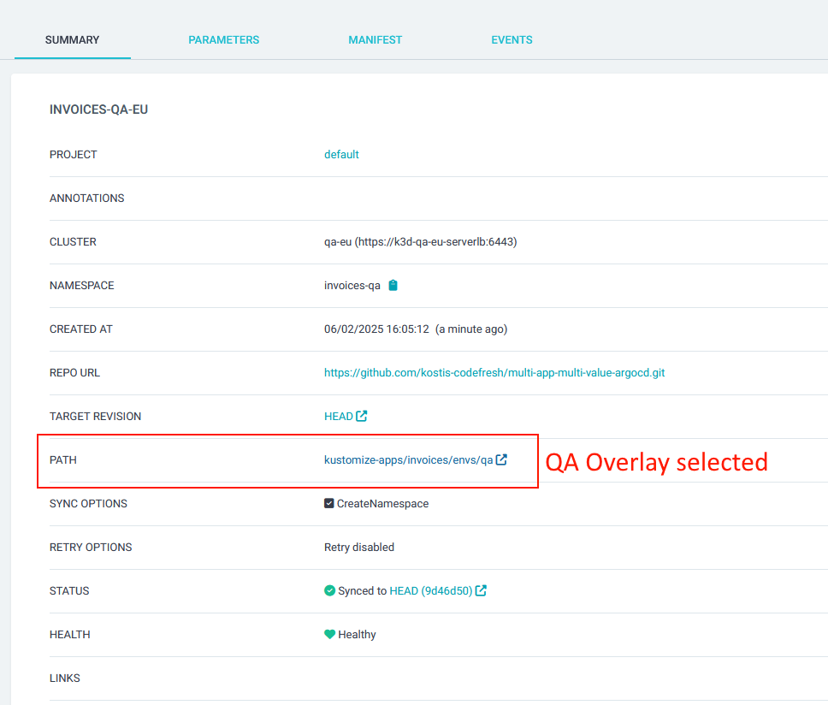This screenshot has width=828, height=705.
Task: Open the MANIFEST tab
Action: coord(375,39)
